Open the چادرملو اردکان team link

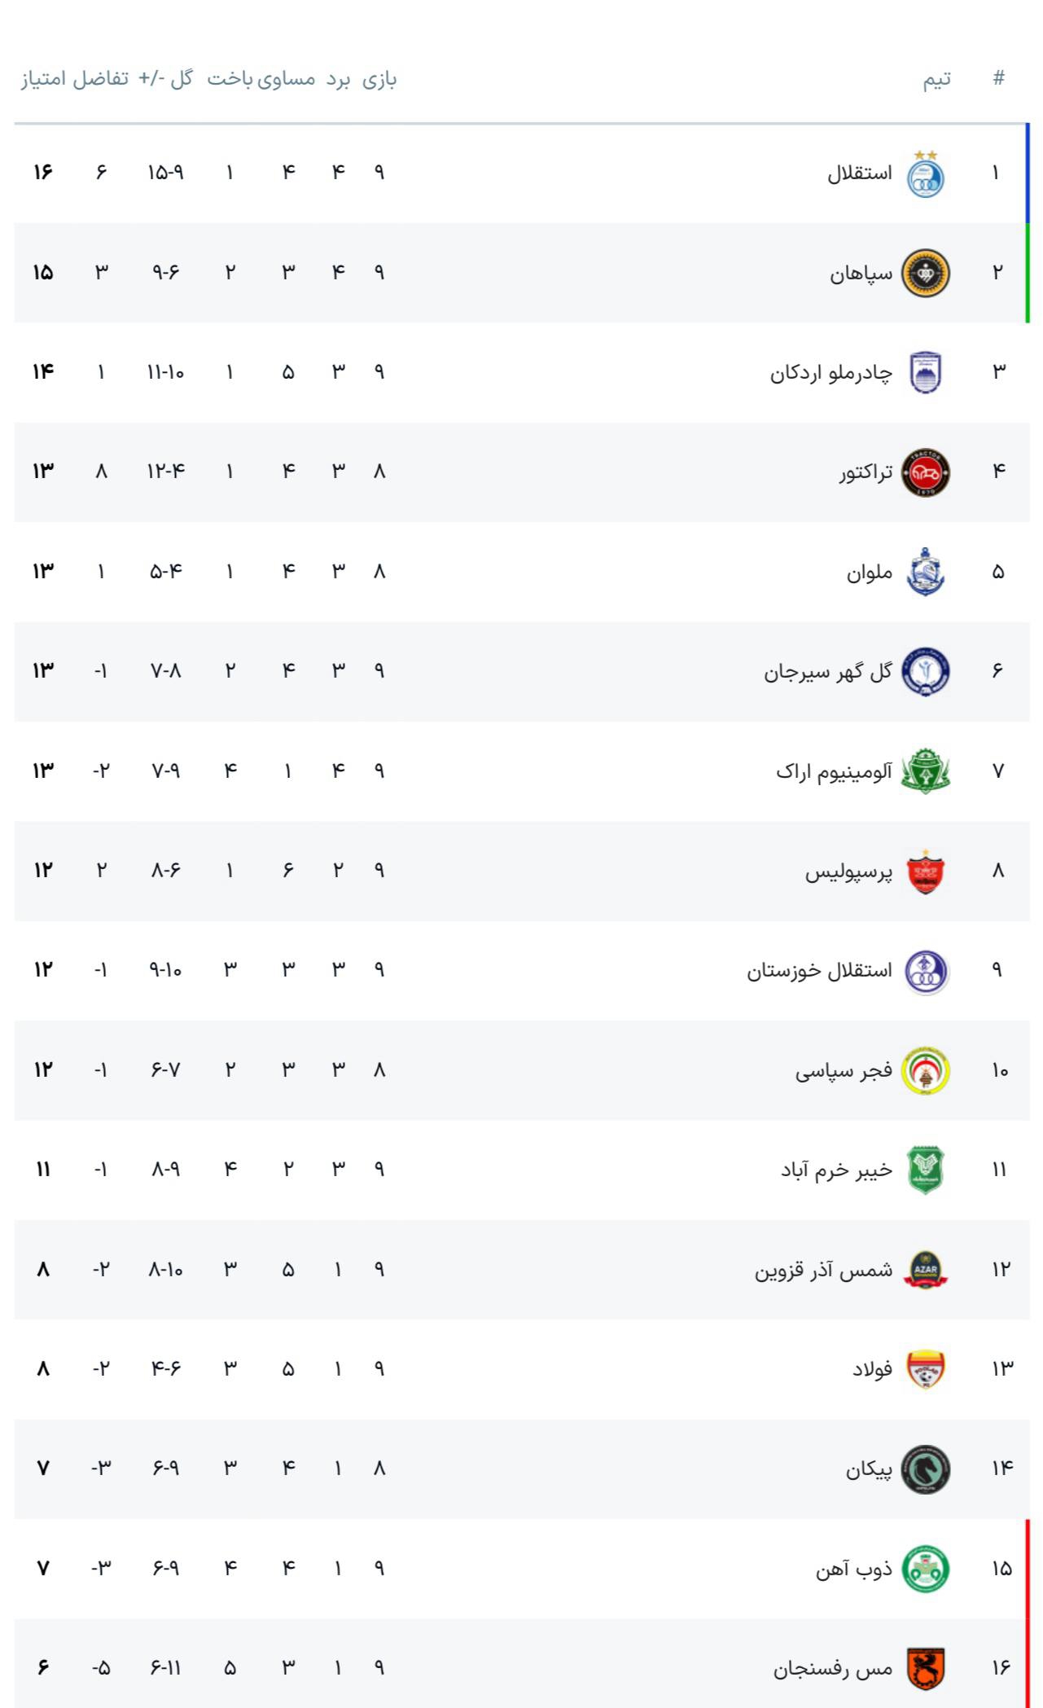[831, 373]
